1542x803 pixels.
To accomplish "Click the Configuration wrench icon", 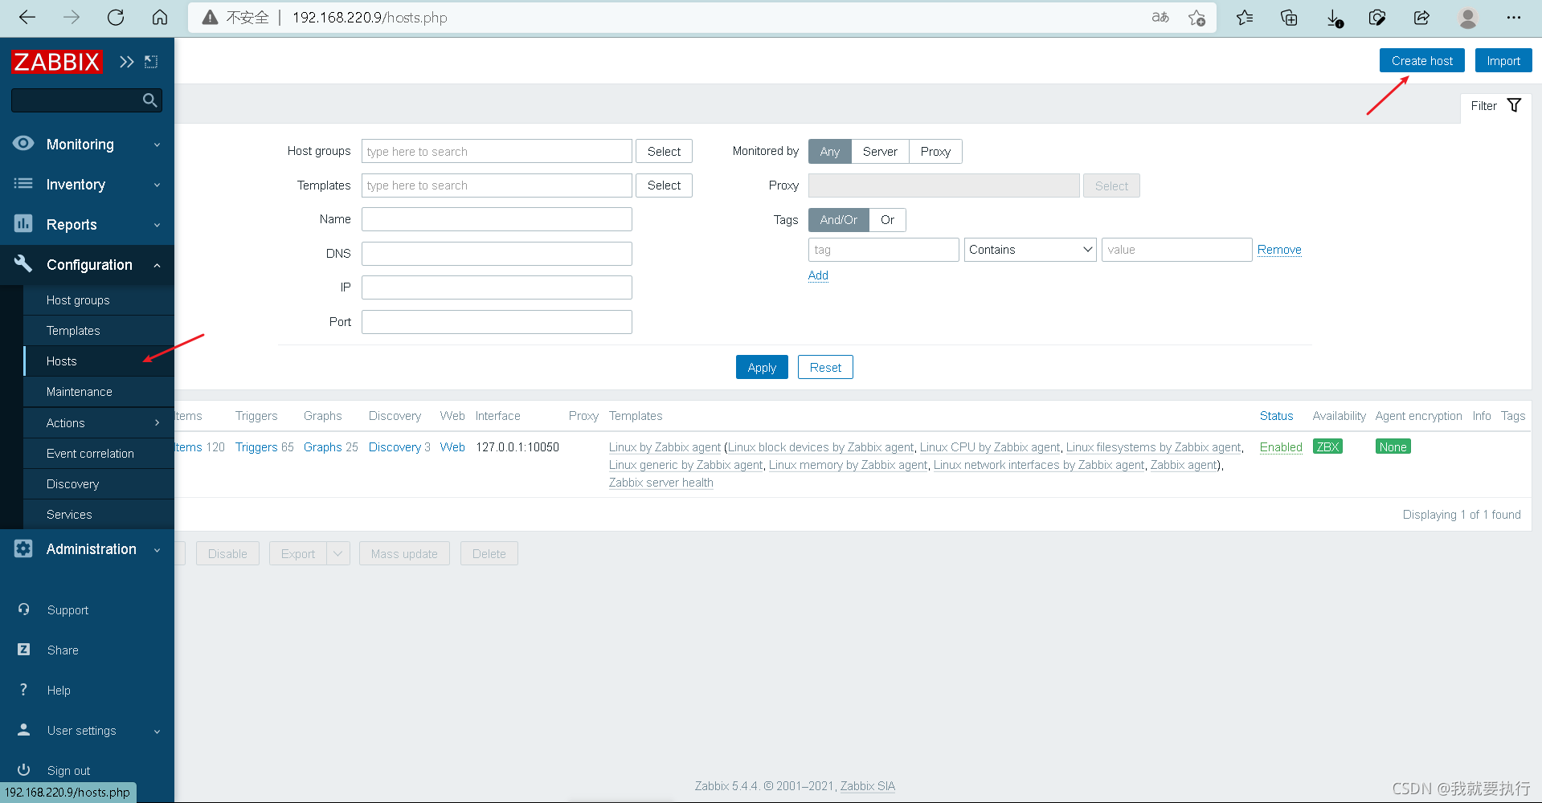I will 23,263.
